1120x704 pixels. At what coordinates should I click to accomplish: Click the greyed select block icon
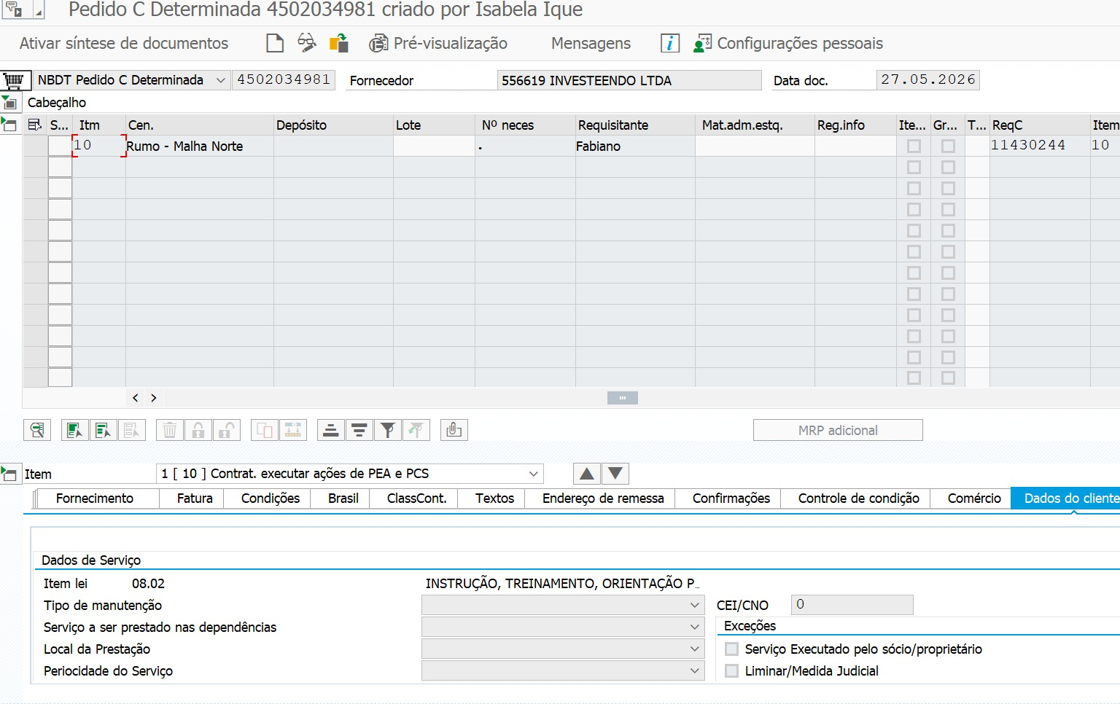coord(132,430)
